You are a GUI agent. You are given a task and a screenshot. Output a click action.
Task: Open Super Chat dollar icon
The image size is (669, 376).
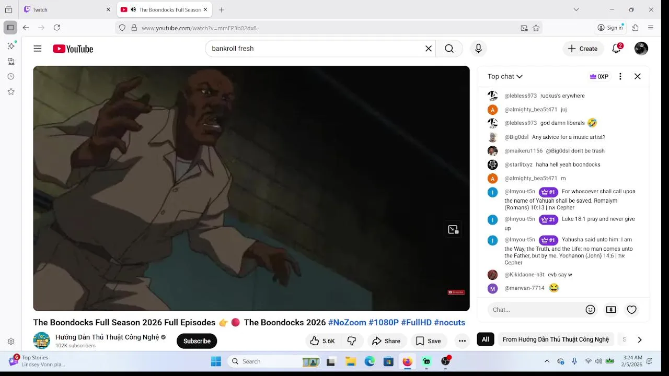pos(611,310)
